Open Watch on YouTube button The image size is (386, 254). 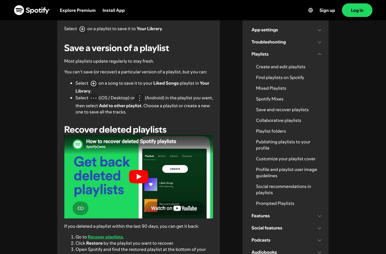click(x=174, y=208)
